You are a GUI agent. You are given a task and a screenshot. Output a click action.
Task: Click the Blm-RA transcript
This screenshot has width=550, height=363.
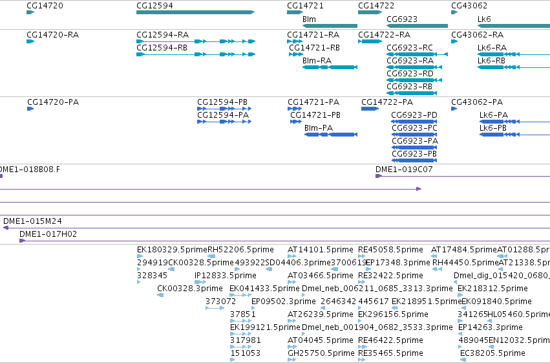click(330, 67)
